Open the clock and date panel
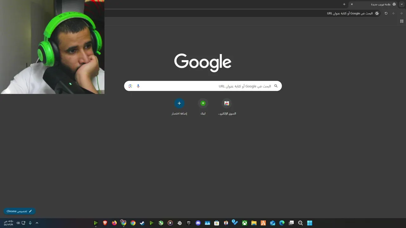The height and width of the screenshot is (228, 406). 9,223
